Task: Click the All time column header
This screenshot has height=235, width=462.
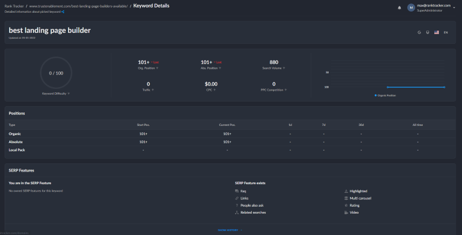Action: coord(418,125)
